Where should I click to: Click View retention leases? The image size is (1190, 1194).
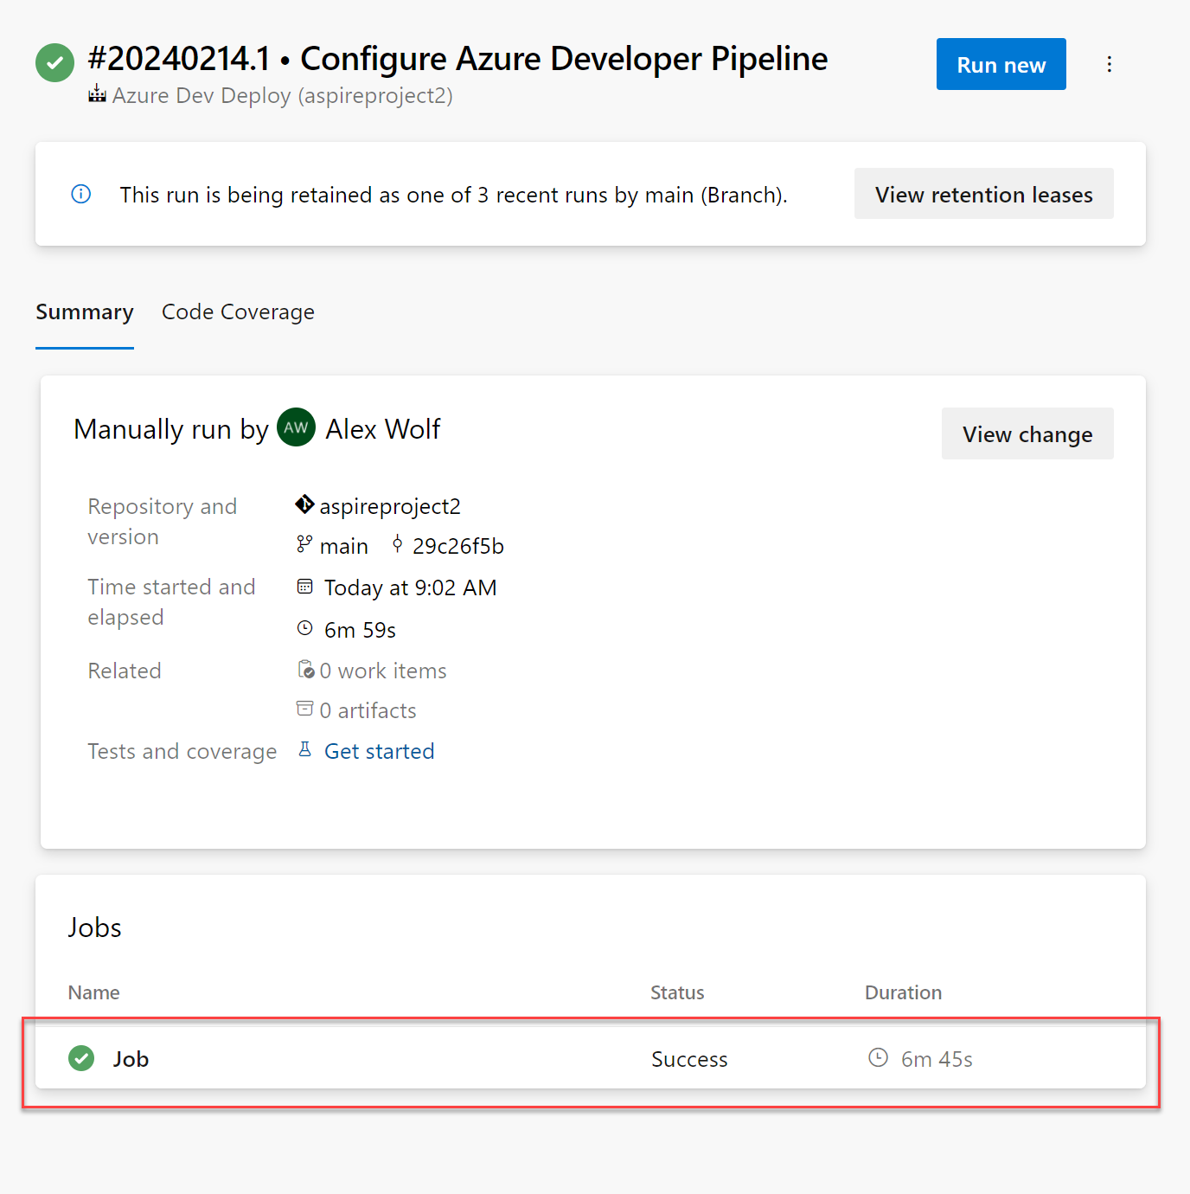pyautogui.click(x=983, y=194)
